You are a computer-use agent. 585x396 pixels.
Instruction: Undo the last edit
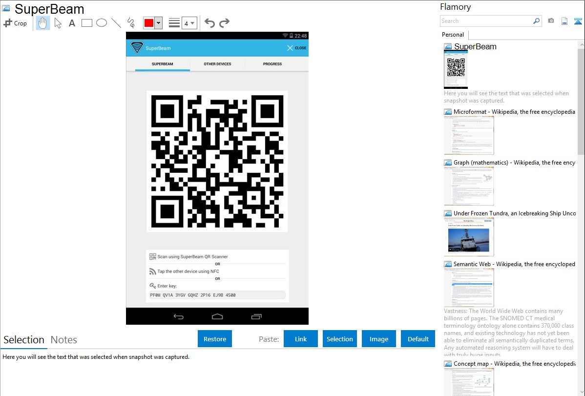tap(209, 23)
